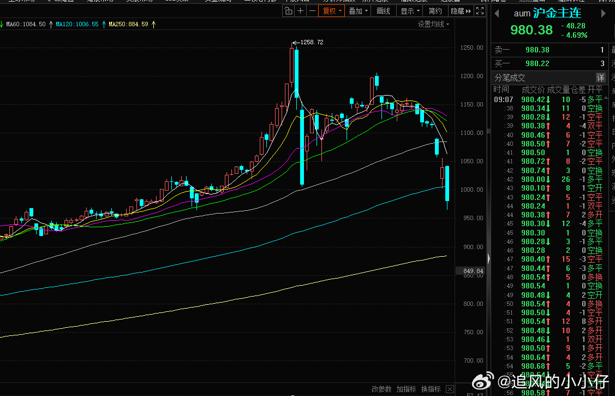Go to previous contract with left arrow
615x396 pixels.
(497, 14)
